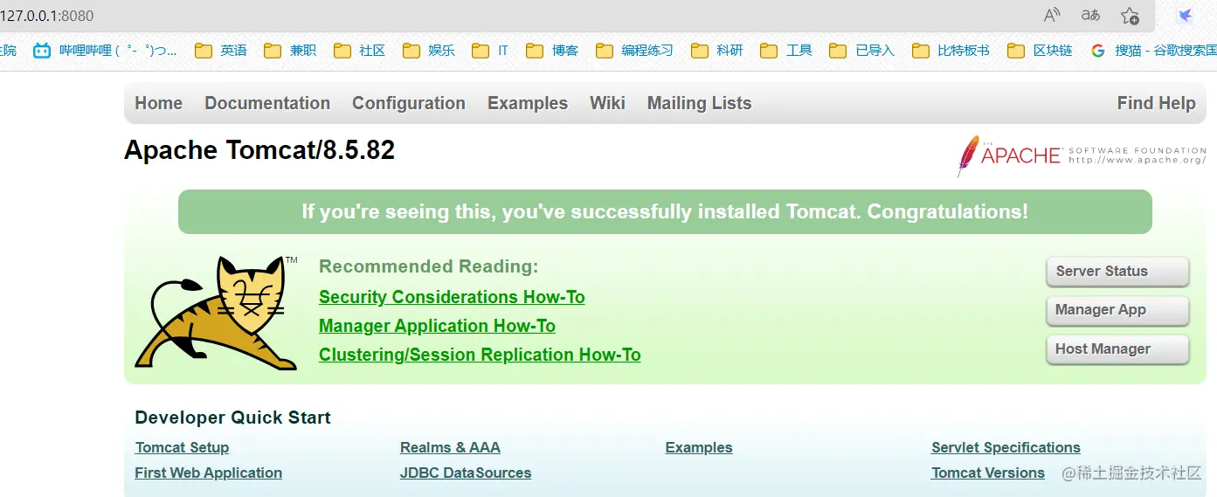1217x497 pixels.
Task: Click the Apache Software Foundation logo
Action: [x=1082, y=156]
